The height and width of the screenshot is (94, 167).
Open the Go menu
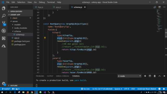(35, 2)
